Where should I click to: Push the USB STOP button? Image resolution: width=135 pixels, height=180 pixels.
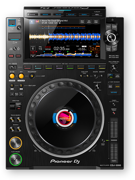(19, 28)
